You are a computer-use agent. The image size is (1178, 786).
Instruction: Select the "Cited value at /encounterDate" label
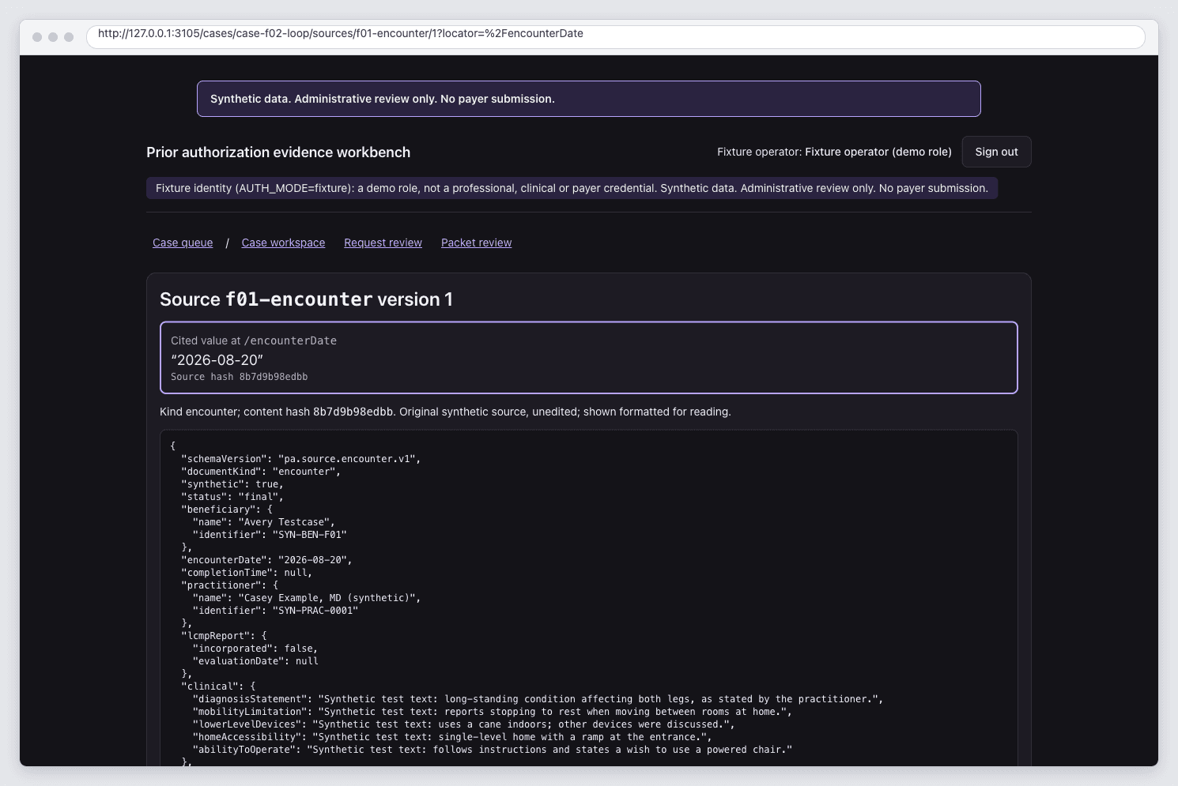(254, 340)
